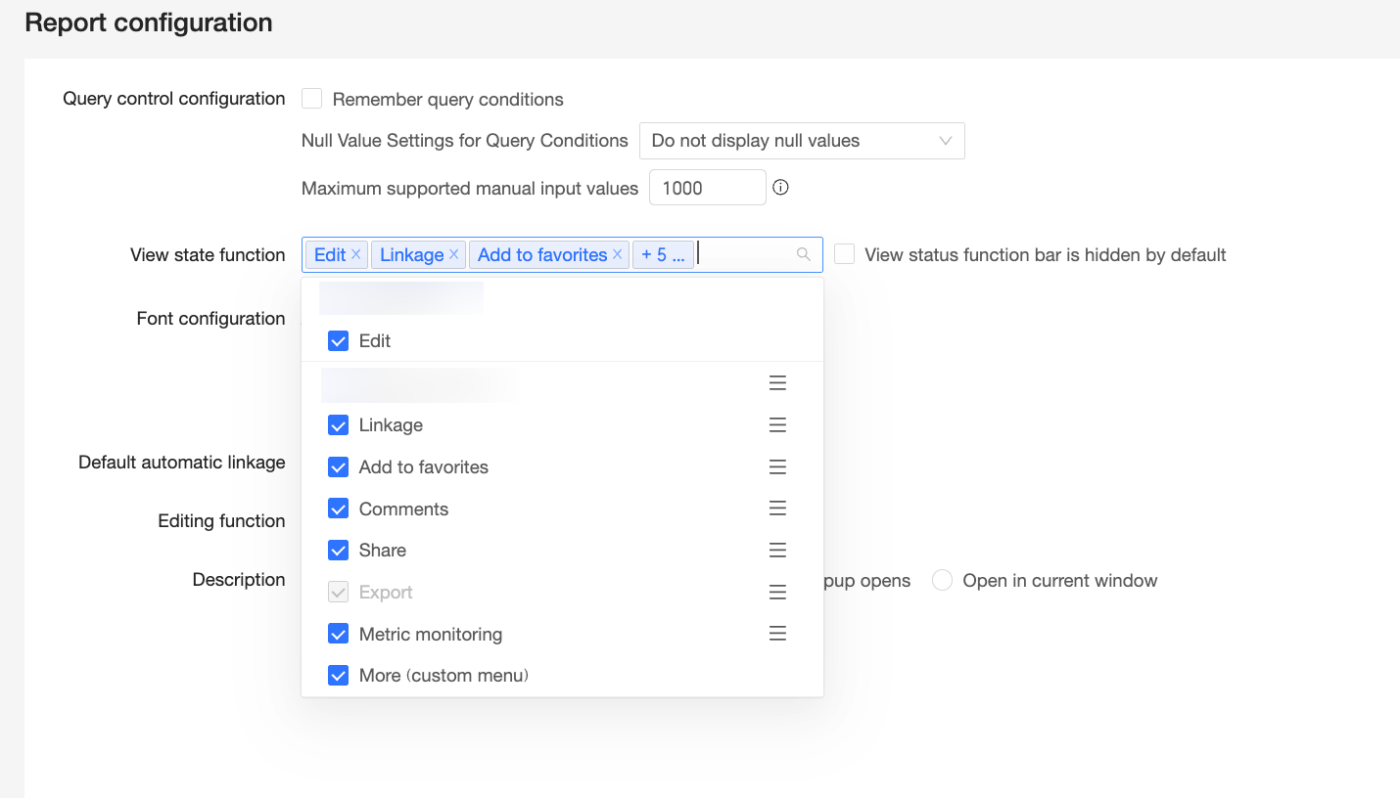Click drag handle icon above Linkage row
Viewport: 1400px width, 798px height.
(777, 383)
